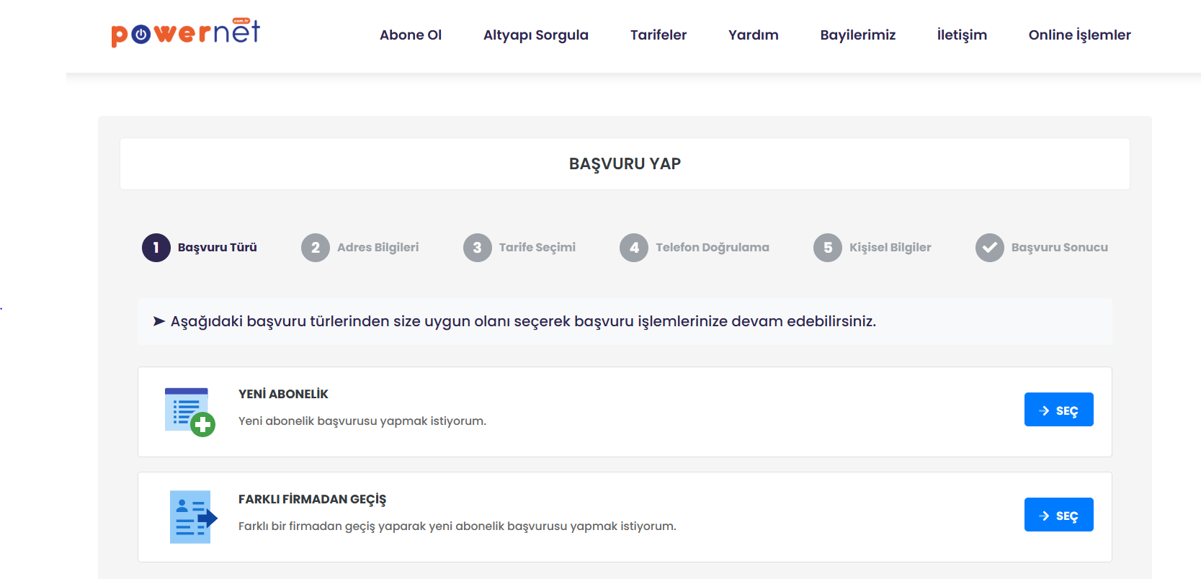Click the Başvuru Sonucu step label
Screen dimensions: 1201x579
coord(1059,248)
